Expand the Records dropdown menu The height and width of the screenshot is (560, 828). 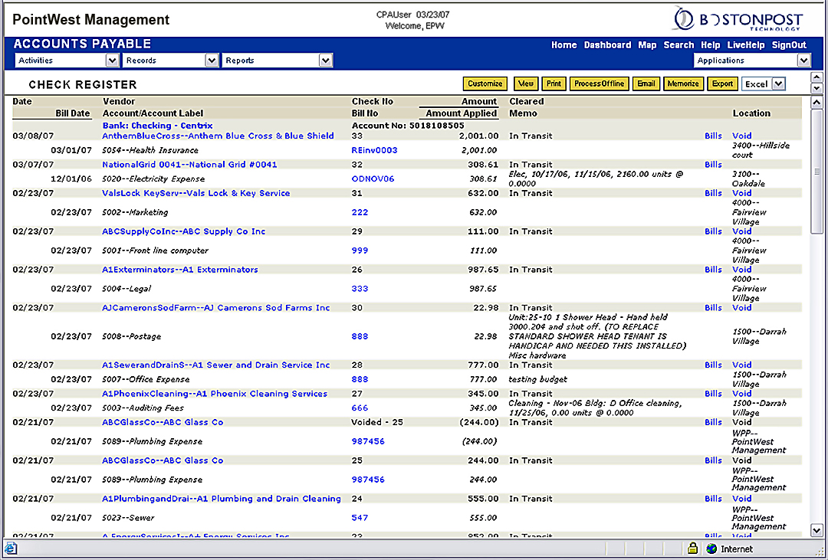(170, 61)
